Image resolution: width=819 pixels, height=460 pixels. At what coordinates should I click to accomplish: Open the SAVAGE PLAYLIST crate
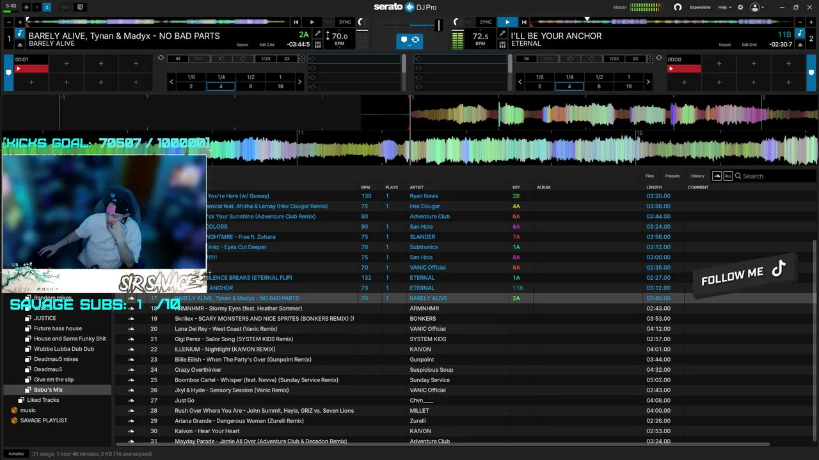point(44,420)
